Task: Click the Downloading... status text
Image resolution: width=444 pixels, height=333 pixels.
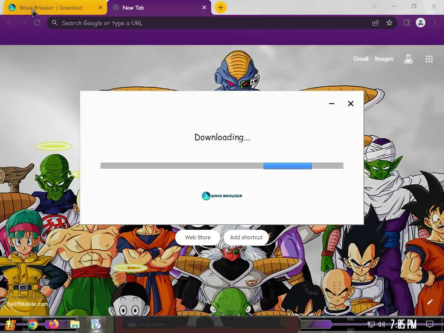Action: pos(222,137)
